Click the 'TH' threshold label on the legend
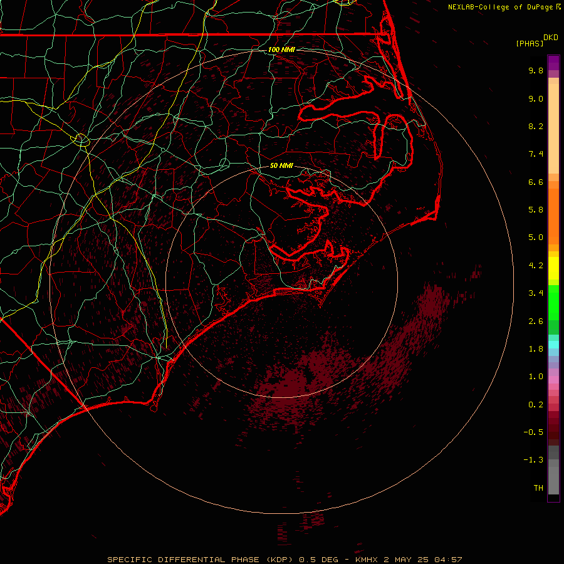This screenshot has height=564, width=564. tap(538, 488)
